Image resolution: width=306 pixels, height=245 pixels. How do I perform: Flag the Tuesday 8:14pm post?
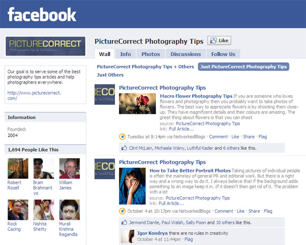pyautogui.click(x=263, y=136)
